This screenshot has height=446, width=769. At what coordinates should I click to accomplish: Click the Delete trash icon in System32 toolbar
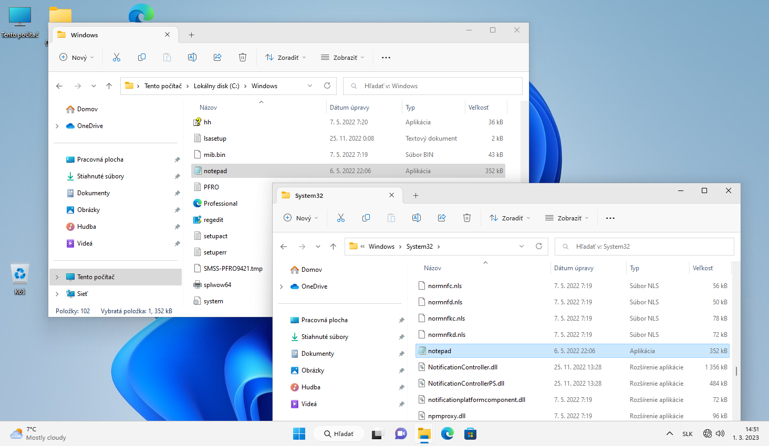pos(467,218)
